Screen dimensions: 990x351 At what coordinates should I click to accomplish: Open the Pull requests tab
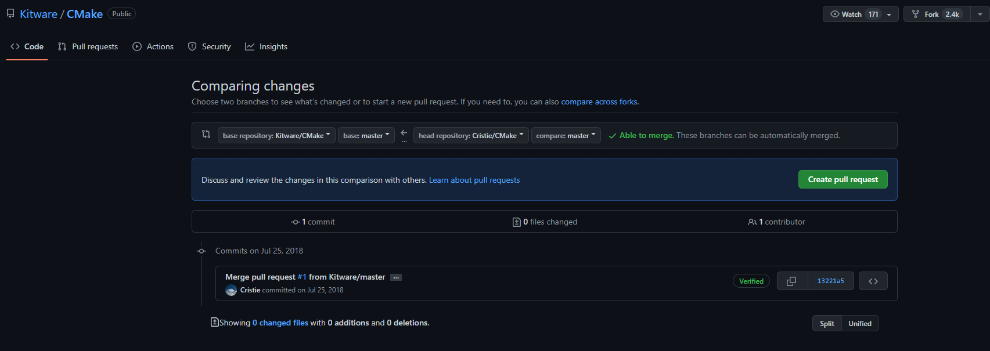coord(88,46)
